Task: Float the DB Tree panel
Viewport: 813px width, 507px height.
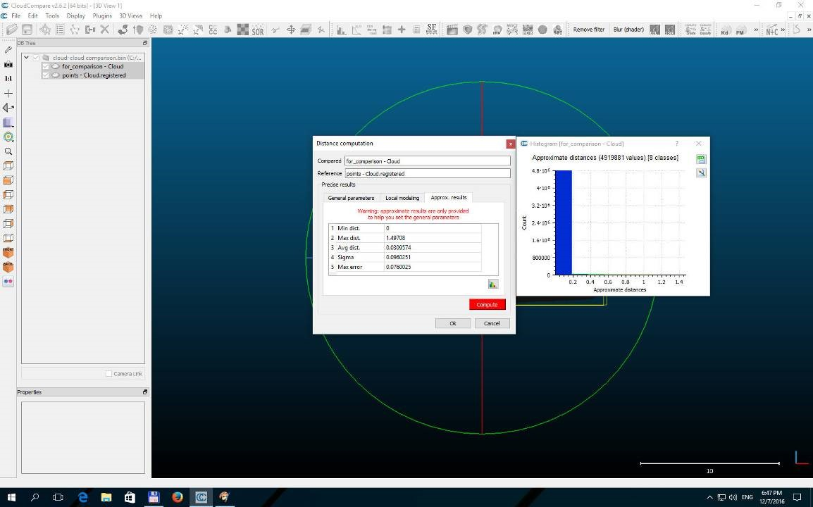Action: [145, 43]
